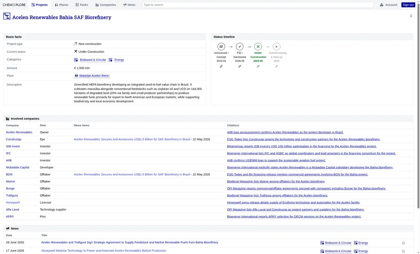
Task: Click the Commissioning & Start-up play icon
Action: 276,47
